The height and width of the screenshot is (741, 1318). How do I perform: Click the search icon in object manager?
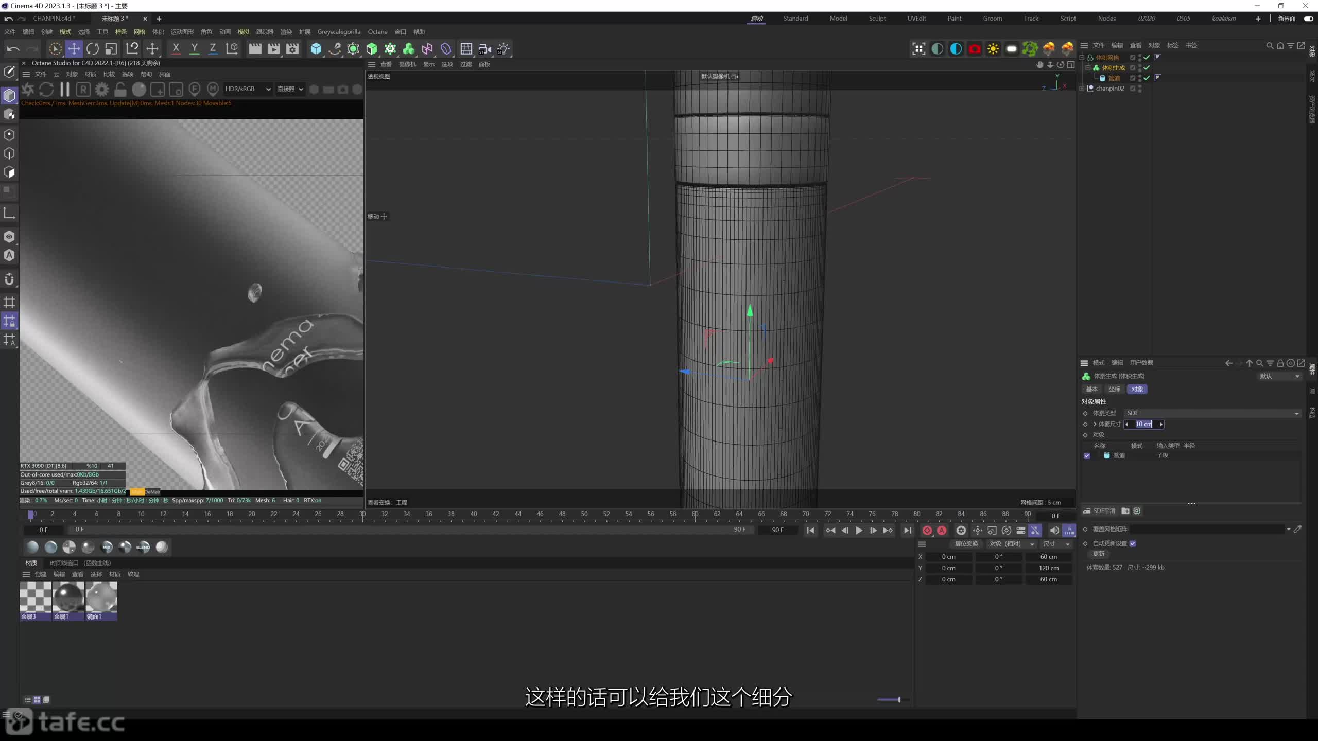(x=1270, y=45)
